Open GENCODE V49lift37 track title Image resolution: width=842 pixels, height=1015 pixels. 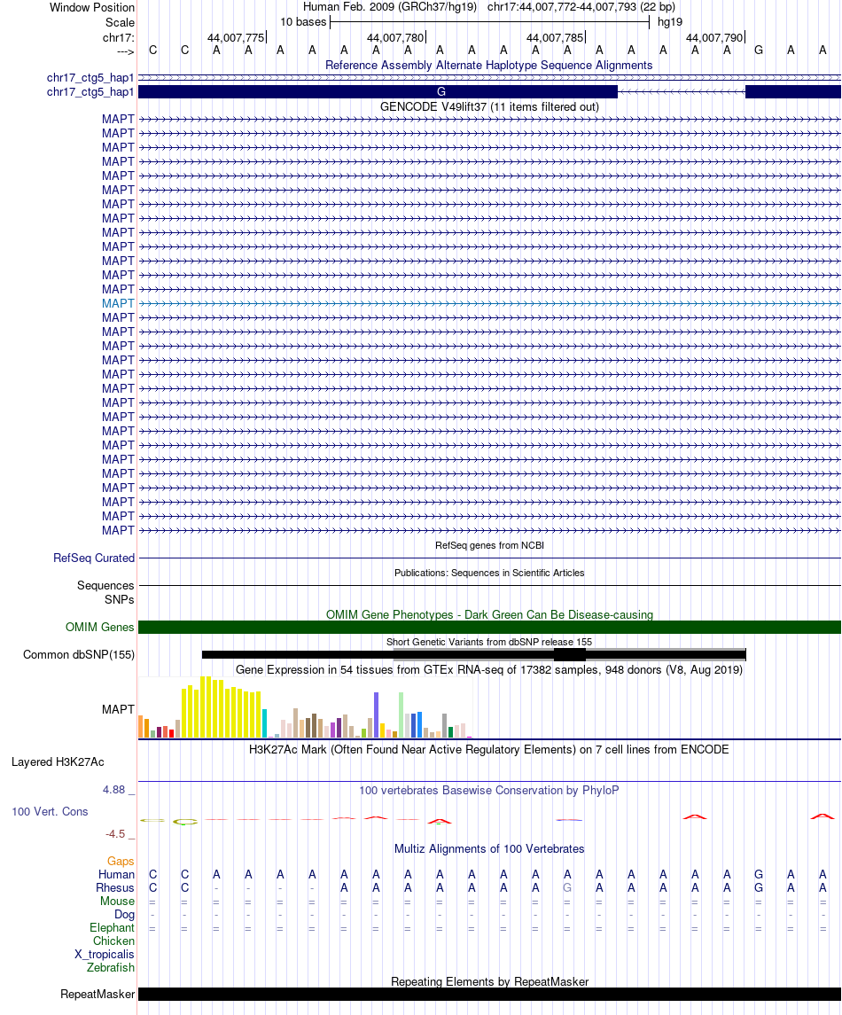pyautogui.click(x=489, y=106)
